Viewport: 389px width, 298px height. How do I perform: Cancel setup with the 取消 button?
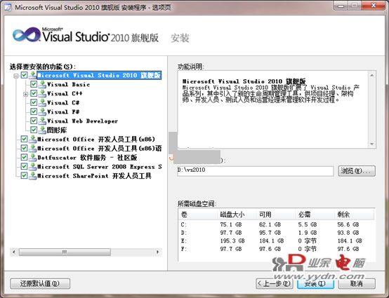[x=357, y=283]
